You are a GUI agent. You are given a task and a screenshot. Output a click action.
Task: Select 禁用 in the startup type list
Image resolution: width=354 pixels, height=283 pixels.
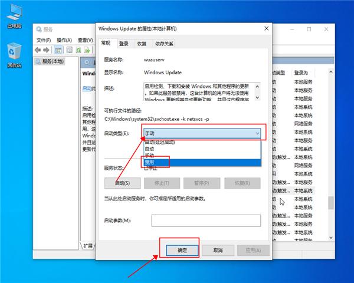click(x=202, y=162)
